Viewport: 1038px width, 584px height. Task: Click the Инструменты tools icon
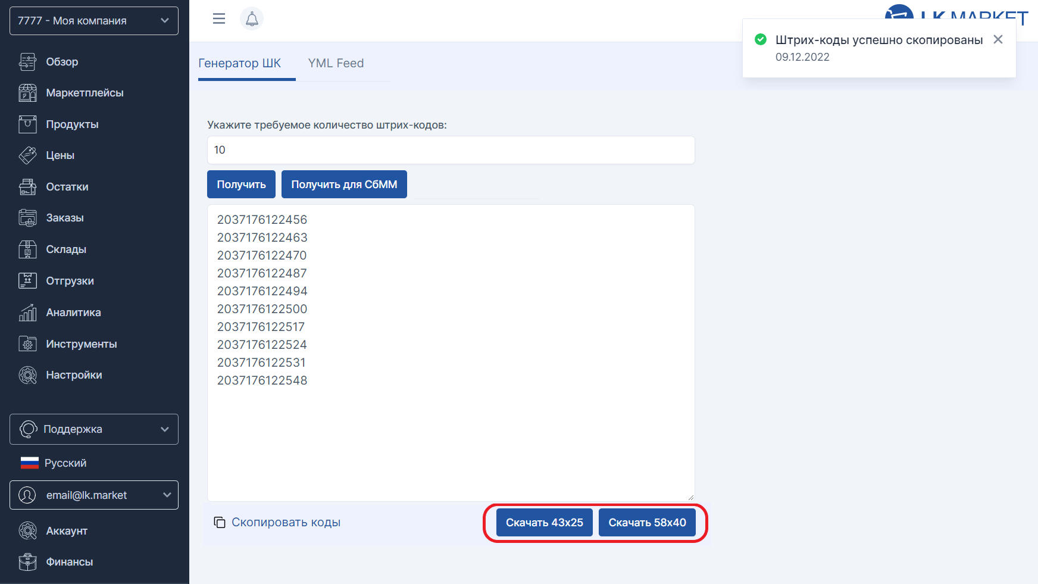pyautogui.click(x=27, y=344)
